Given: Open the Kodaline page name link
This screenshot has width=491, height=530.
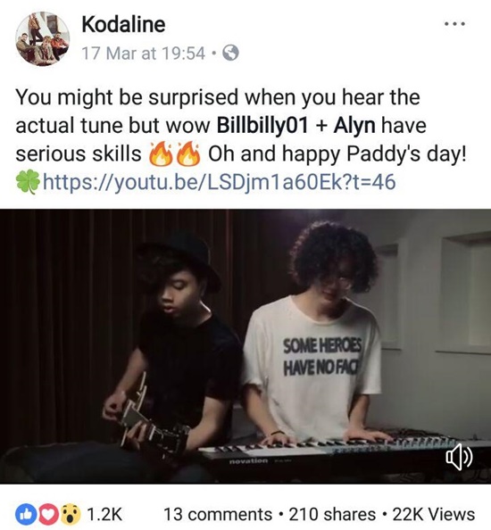Looking at the screenshot, I should tap(123, 24).
